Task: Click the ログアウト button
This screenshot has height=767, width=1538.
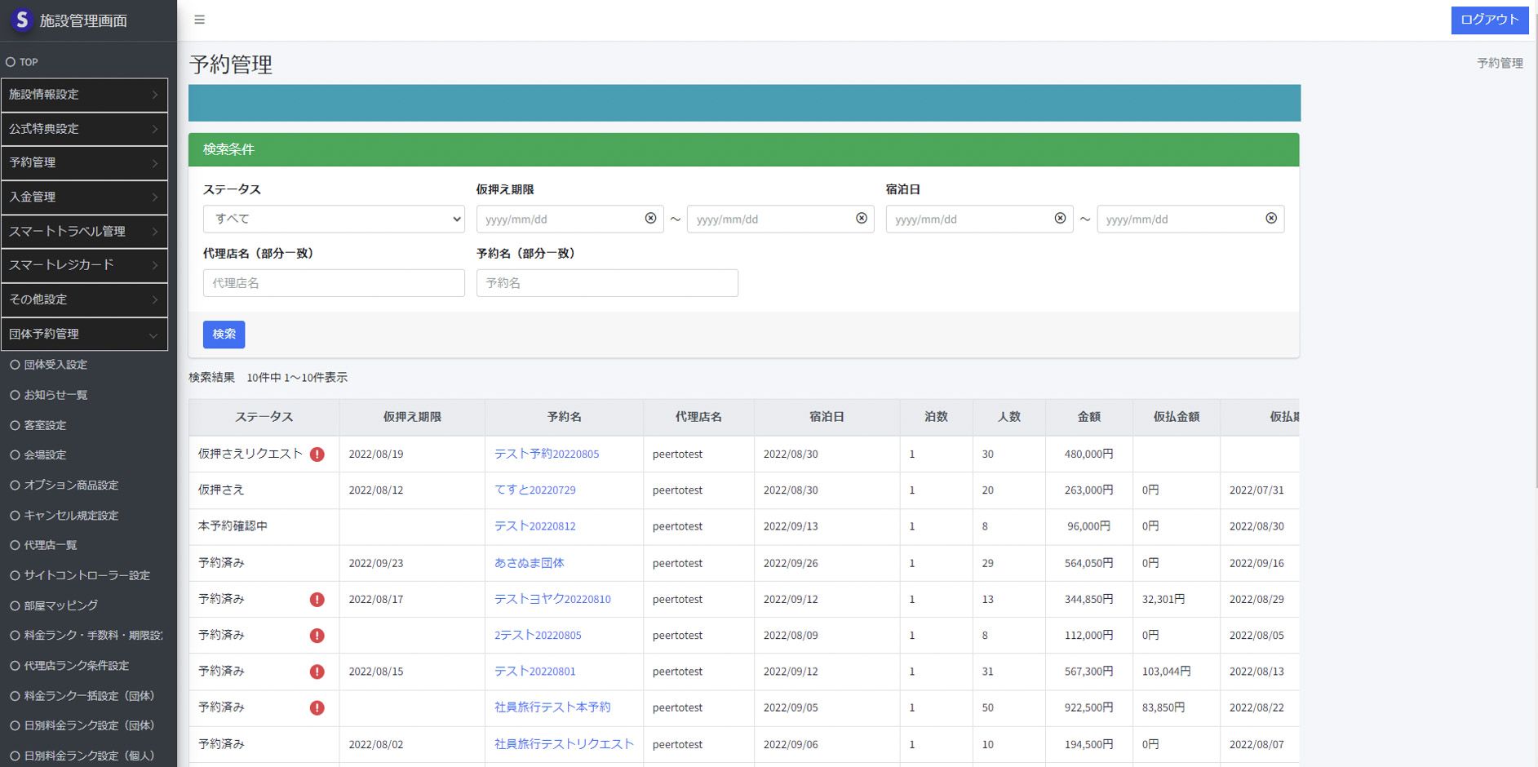Action: pos(1489,20)
